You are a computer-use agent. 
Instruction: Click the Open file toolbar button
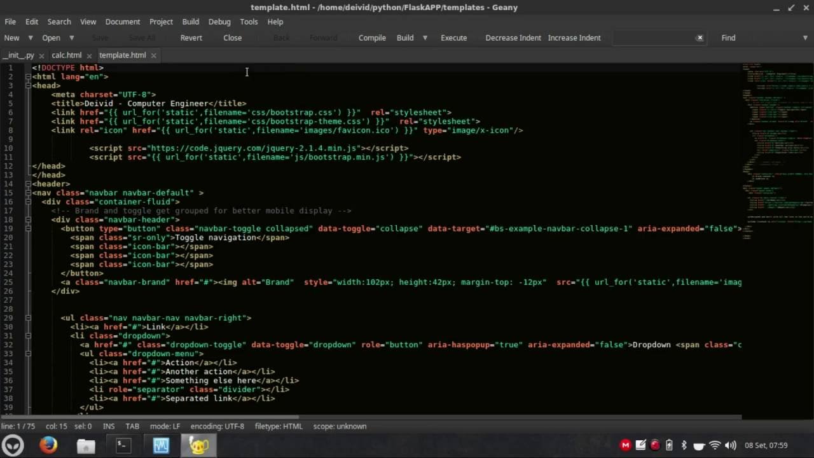point(51,38)
